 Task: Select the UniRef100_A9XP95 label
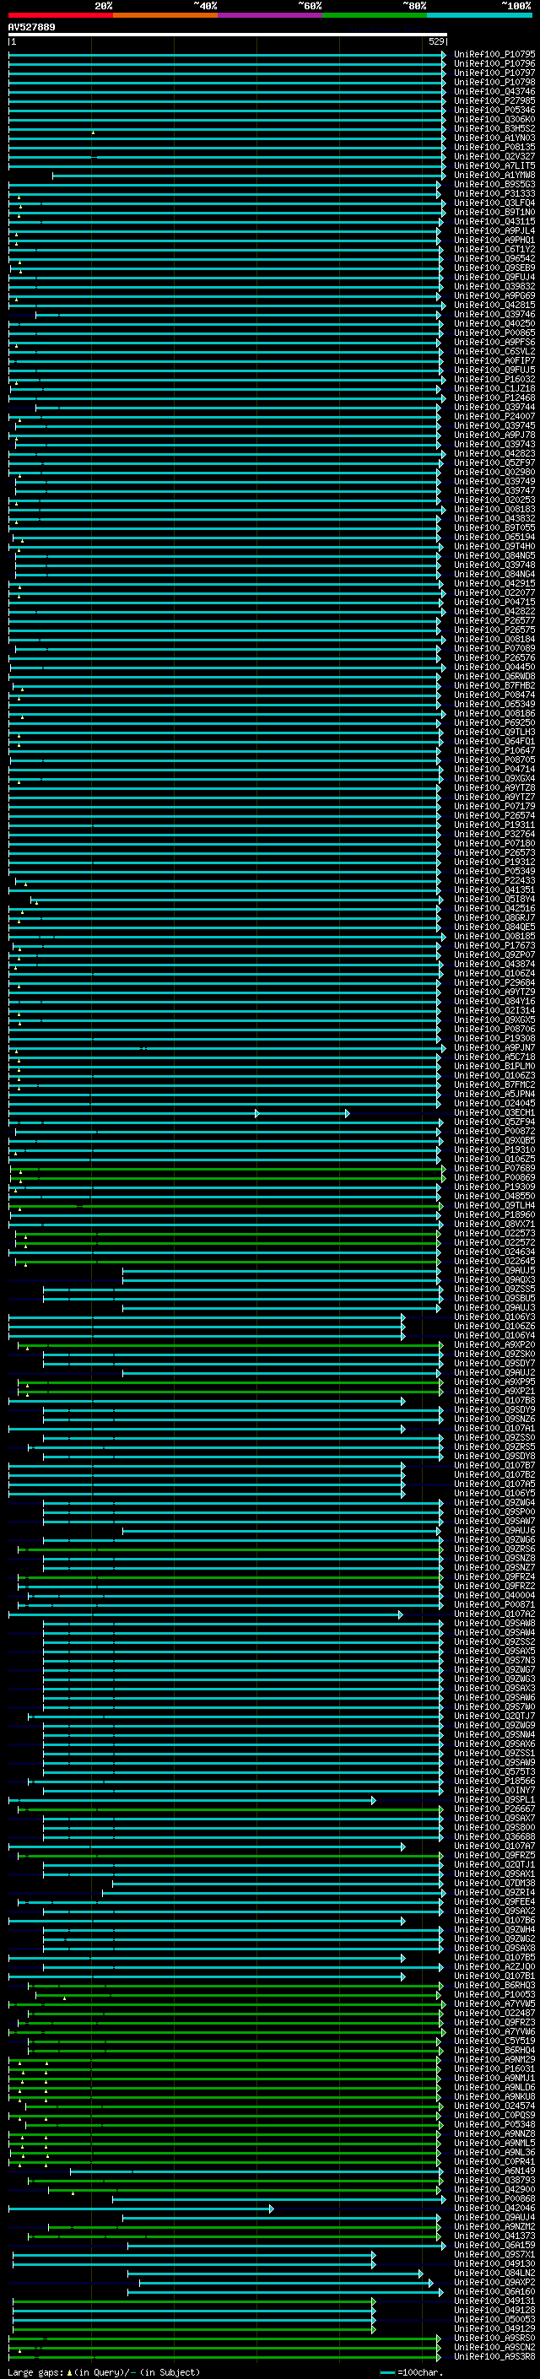pos(494,1382)
